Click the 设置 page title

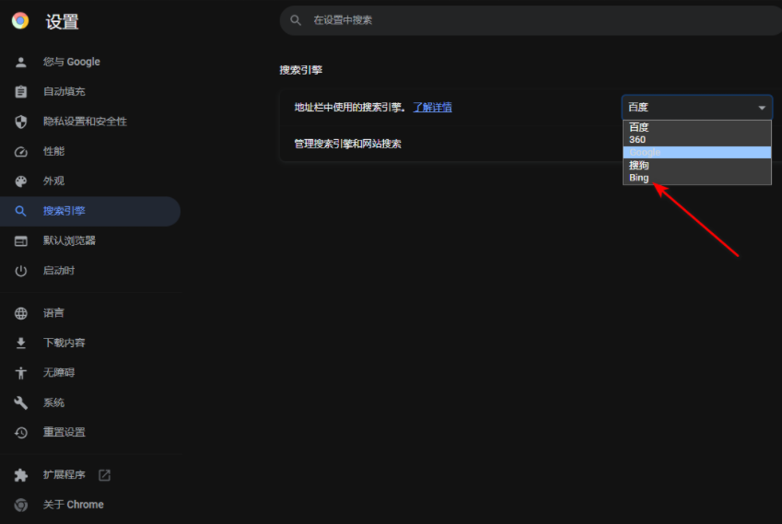pos(63,21)
